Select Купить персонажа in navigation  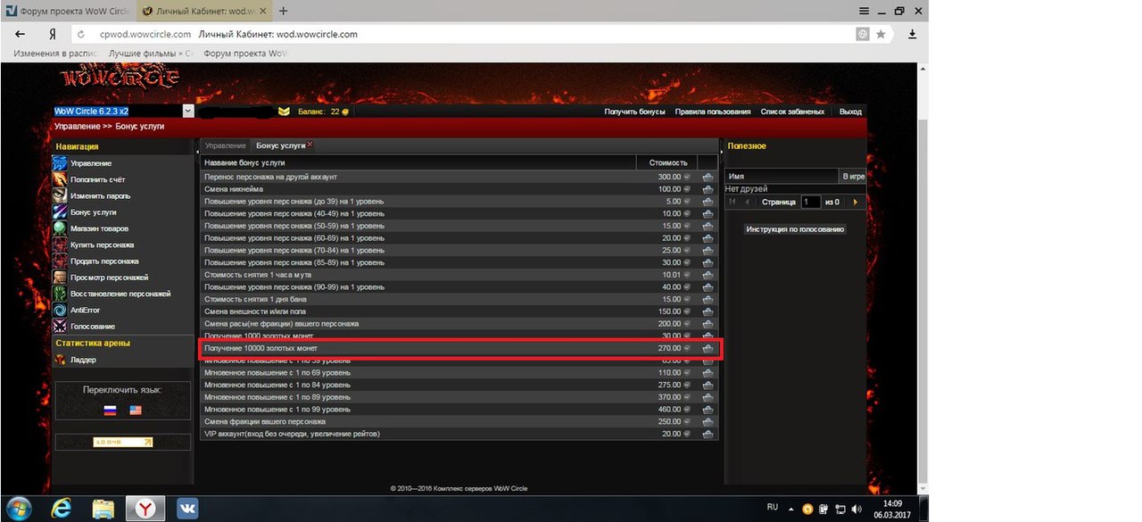click(x=102, y=244)
